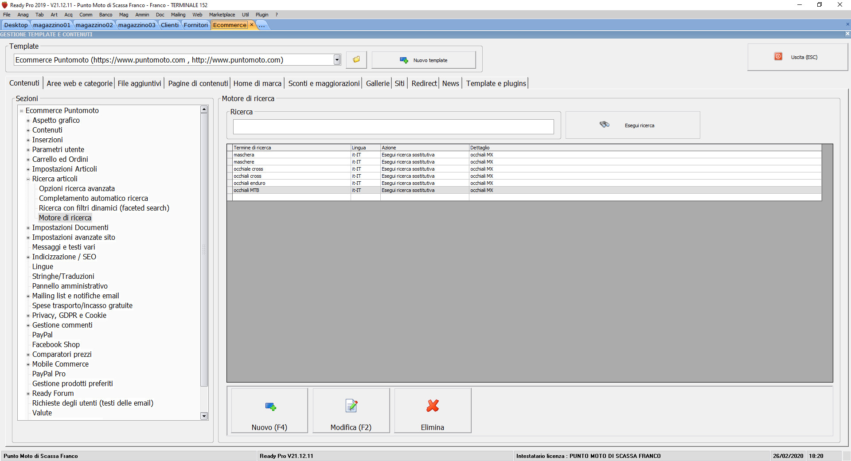851x461 pixels.
Task: Expand the Mailing list e notifiche email node
Action: point(28,296)
